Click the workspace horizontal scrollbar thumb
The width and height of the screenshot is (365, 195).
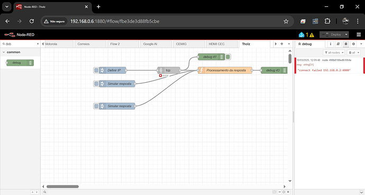pos(62,187)
